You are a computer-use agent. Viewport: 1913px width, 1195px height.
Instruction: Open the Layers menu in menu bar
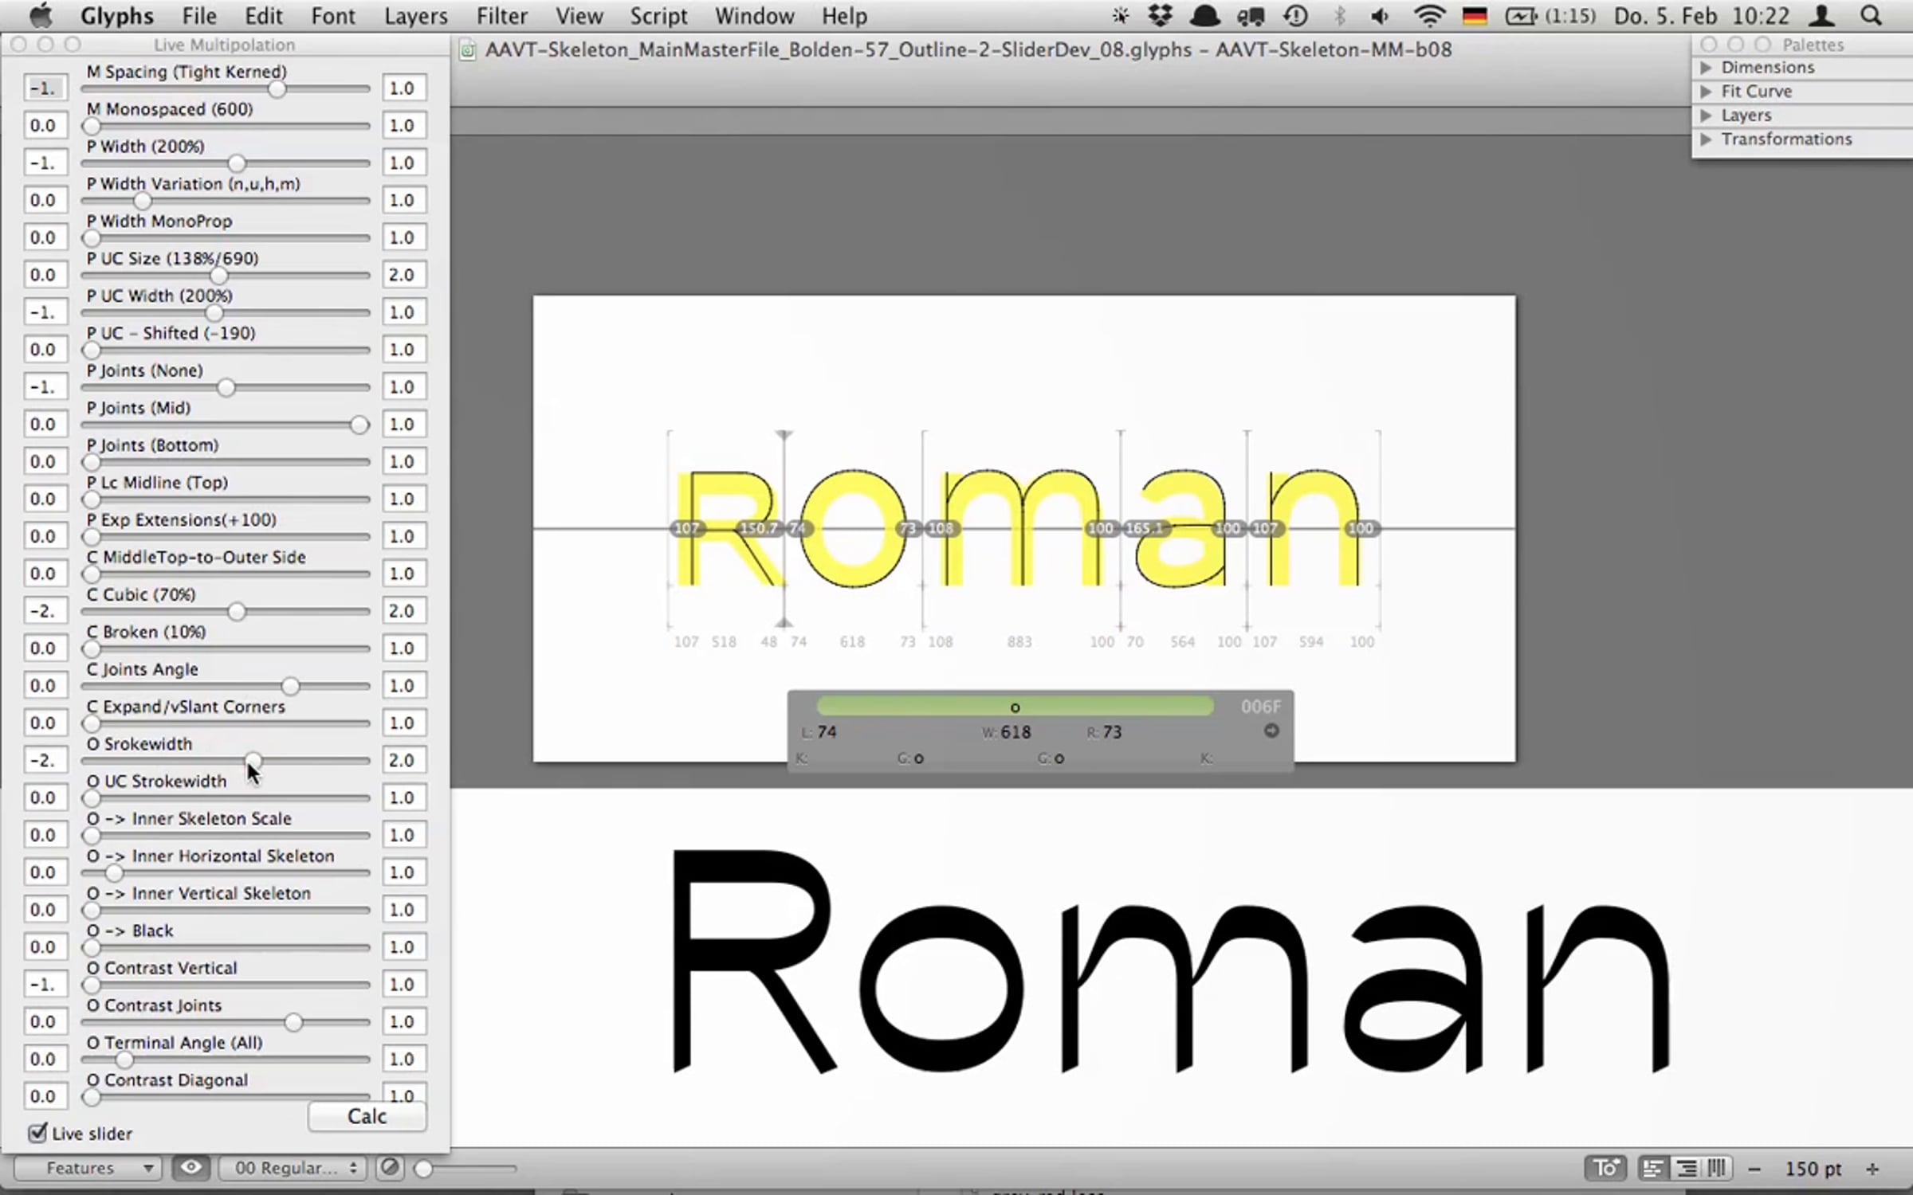pos(415,16)
